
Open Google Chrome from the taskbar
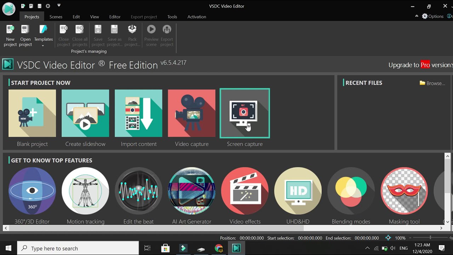coord(219,248)
